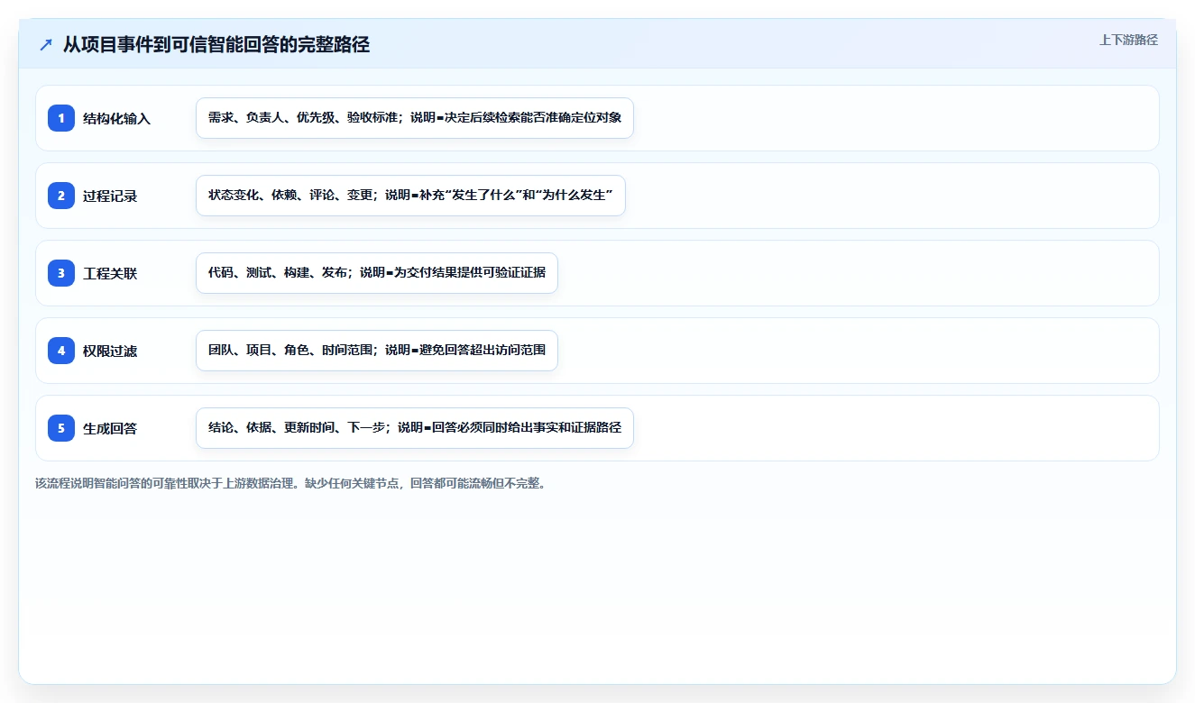The width and height of the screenshot is (1195, 703).
Task: Click step badge number 3
Action: click(x=61, y=273)
